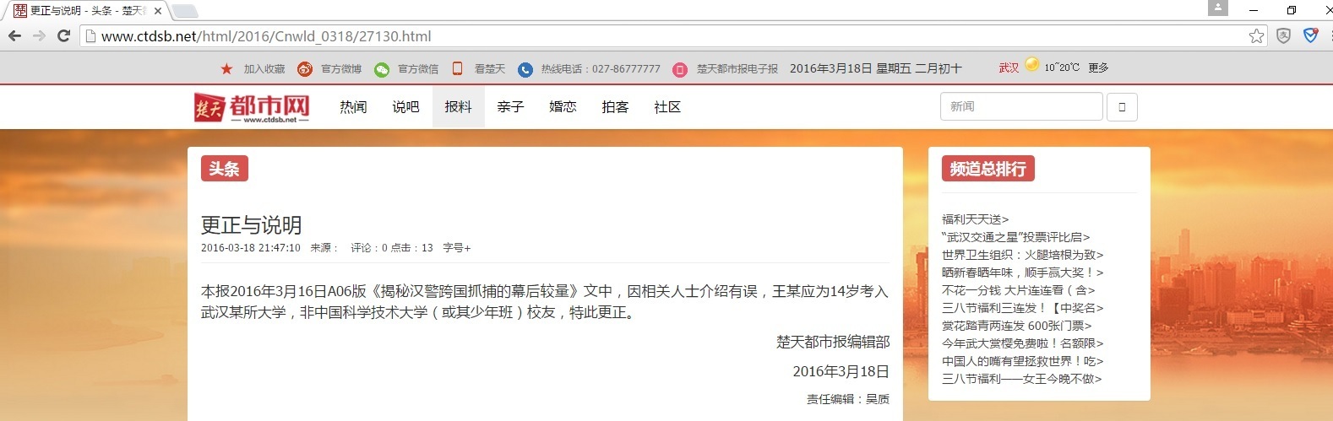Image resolution: width=1333 pixels, height=421 pixels.
Task: Click the 楚天都市报电子报 icon
Action: coord(679,69)
